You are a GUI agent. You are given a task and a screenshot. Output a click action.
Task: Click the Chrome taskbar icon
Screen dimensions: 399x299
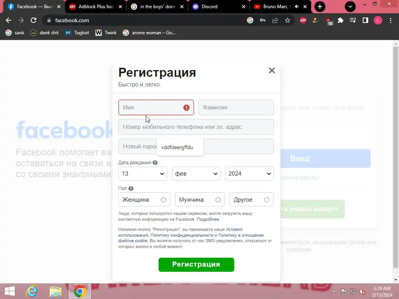79,291
